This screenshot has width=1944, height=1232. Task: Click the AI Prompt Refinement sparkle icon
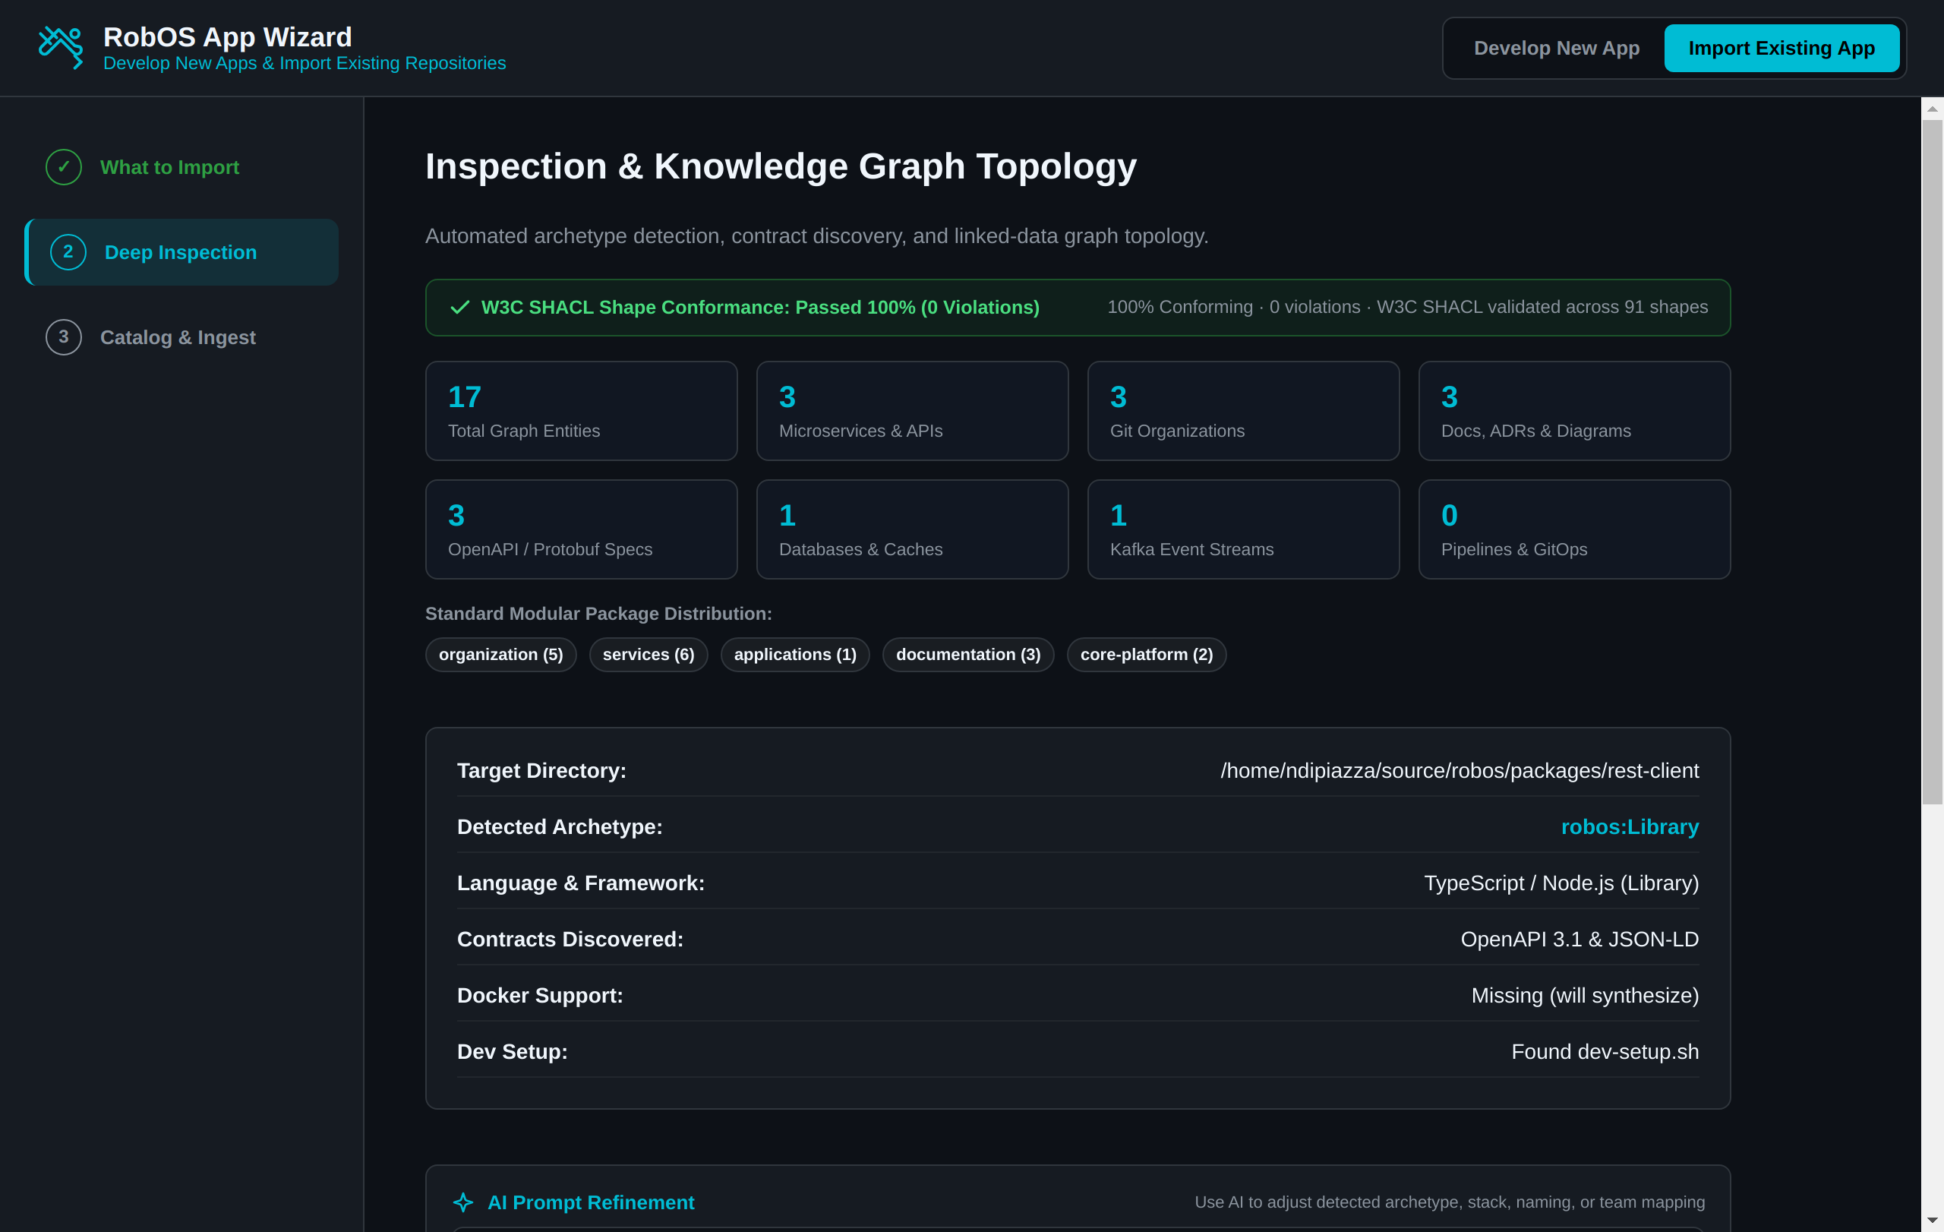[463, 1202]
